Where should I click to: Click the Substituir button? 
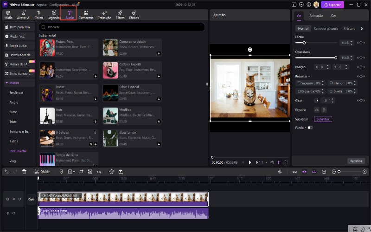[x=323, y=119]
